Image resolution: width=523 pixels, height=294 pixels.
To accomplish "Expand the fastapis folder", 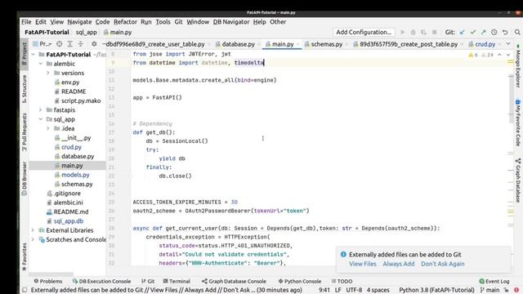I will 41,110.
